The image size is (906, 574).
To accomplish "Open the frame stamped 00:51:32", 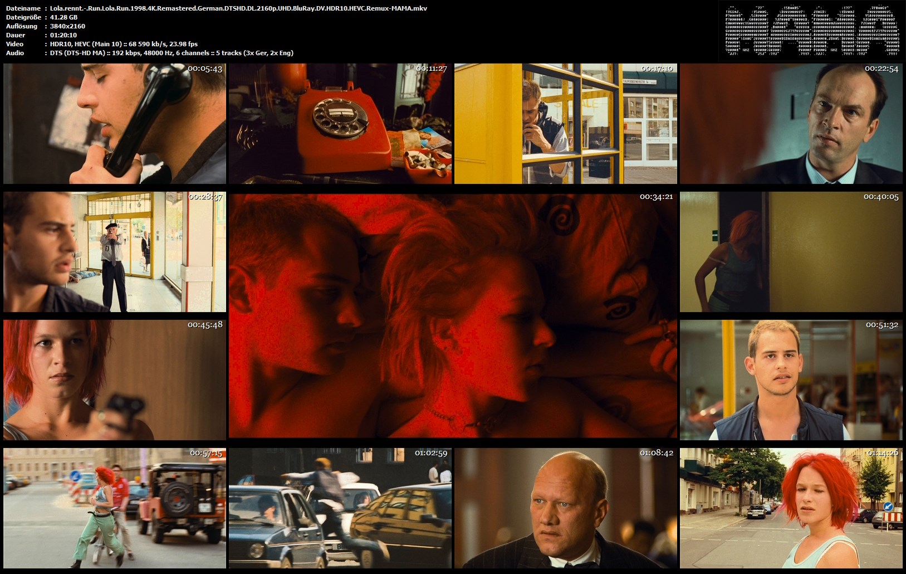I will (x=791, y=380).
